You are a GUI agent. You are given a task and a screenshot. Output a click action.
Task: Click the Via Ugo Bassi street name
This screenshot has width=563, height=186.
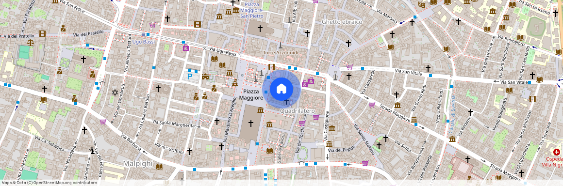pyautogui.click(x=223, y=51)
